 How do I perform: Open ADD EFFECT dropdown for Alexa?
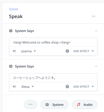(x=83, y=87)
